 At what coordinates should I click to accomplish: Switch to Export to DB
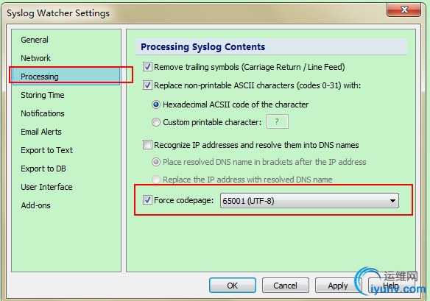43,169
